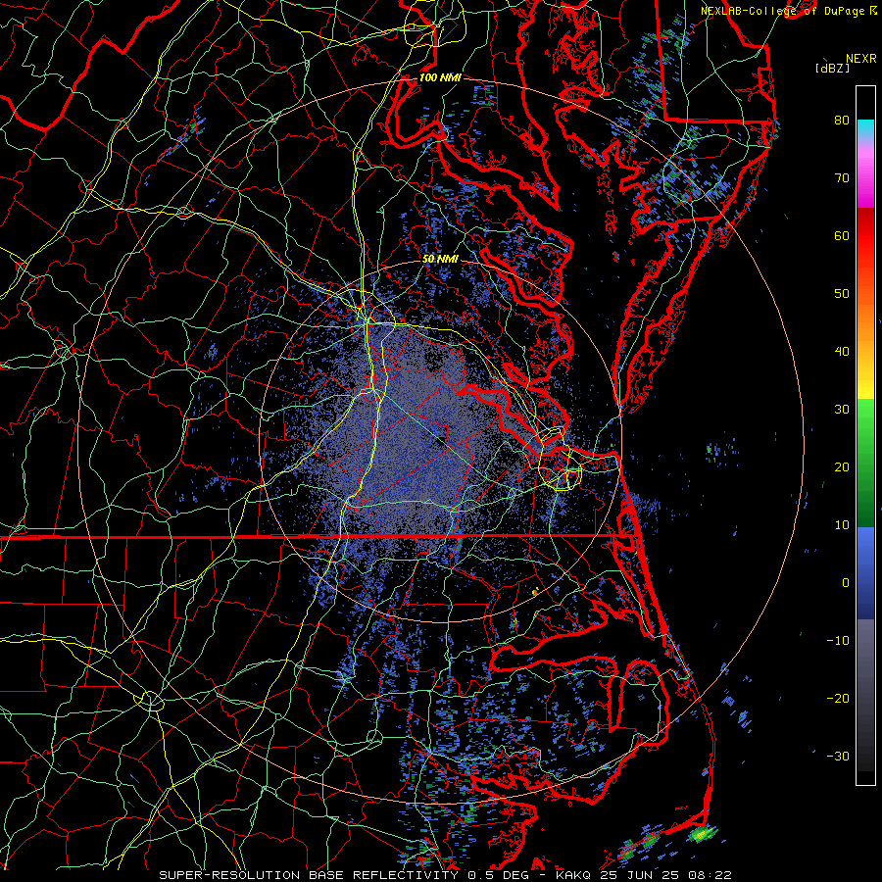
Task: Click the -30 value on the dBZ scale
Action: click(x=838, y=757)
